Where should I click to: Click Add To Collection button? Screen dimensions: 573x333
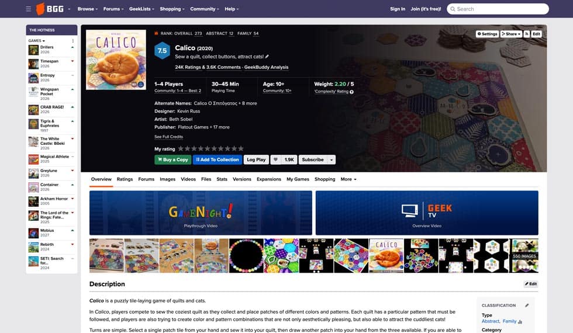(x=218, y=159)
